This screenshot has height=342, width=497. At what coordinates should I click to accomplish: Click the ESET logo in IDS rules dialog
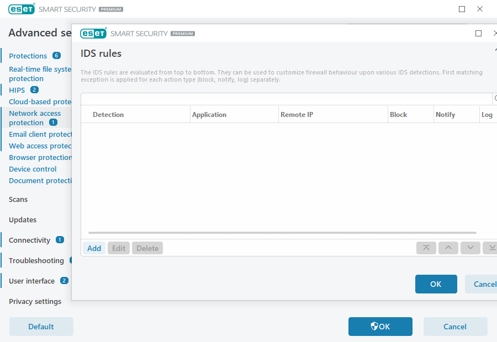[x=93, y=33]
